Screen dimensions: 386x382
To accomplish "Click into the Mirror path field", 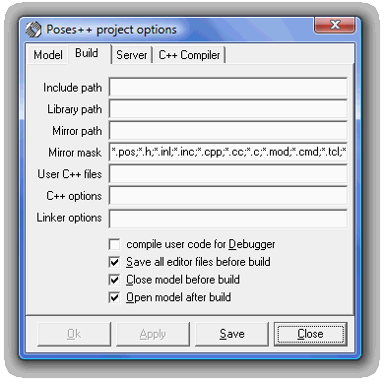I will coord(228,131).
